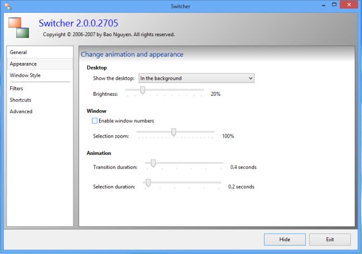Click the 20% brightness value
This screenshot has width=362, height=254.
point(216,94)
